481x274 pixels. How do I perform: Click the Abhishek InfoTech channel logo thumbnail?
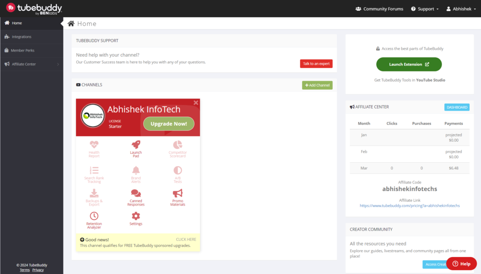(93, 115)
